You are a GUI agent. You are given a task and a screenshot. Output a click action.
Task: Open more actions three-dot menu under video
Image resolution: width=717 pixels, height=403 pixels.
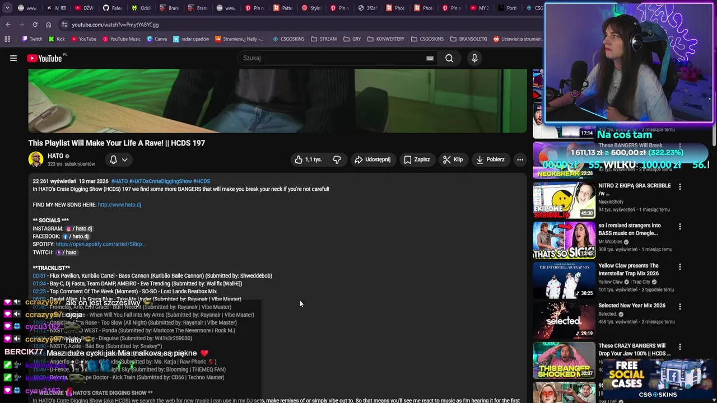click(x=520, y=160)
